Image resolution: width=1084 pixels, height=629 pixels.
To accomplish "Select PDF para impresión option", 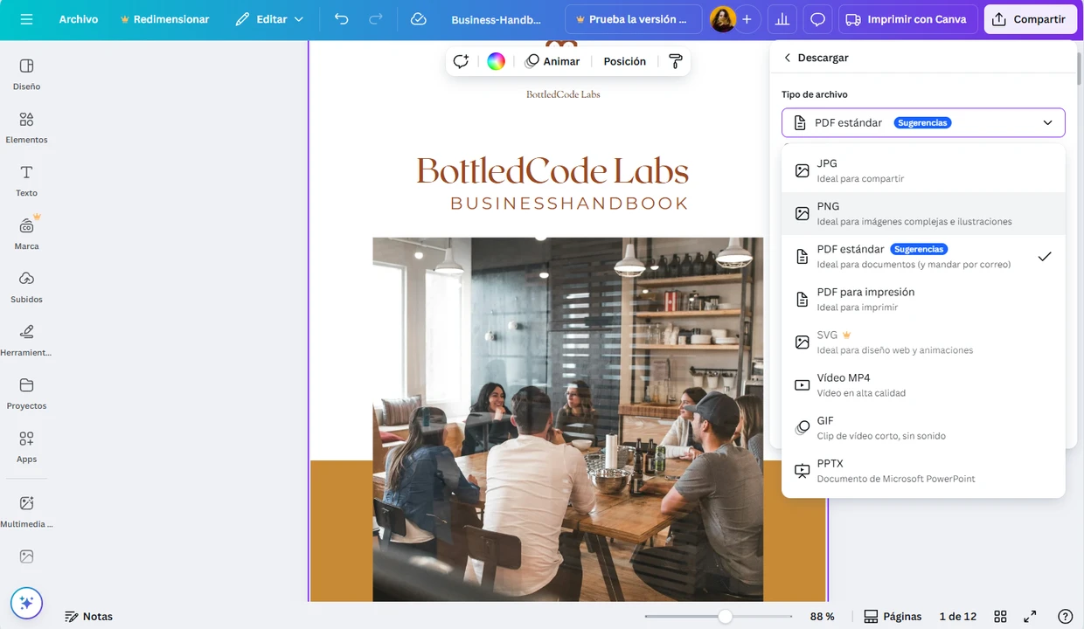I will [x=923, y=299].
